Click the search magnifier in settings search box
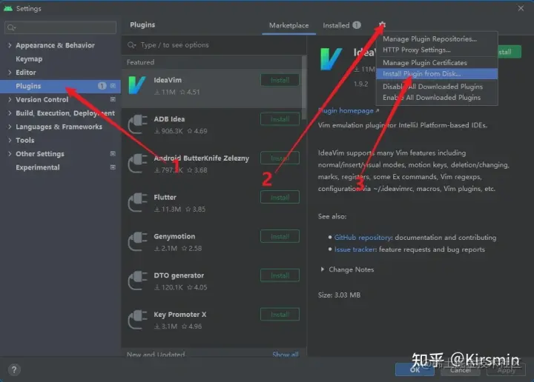534x382 pixels. click(x=11, y=27)
